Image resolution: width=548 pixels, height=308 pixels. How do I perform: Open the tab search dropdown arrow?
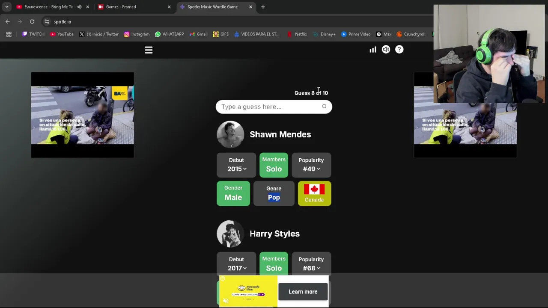7,7
